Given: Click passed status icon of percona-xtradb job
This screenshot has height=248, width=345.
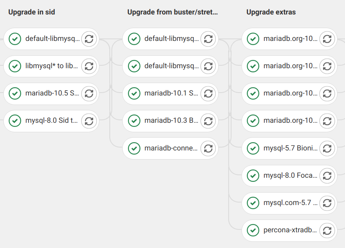Looking at the screenshot, I should click(253, 230).
